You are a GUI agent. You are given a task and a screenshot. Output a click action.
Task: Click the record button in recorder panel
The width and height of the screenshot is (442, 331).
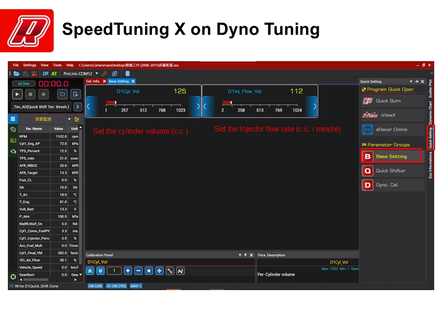[x=43, y=94]
